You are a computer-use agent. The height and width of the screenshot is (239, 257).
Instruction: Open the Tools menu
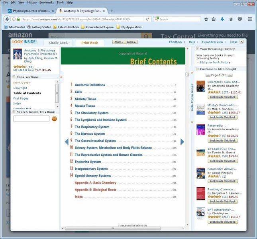pos(60,2)
